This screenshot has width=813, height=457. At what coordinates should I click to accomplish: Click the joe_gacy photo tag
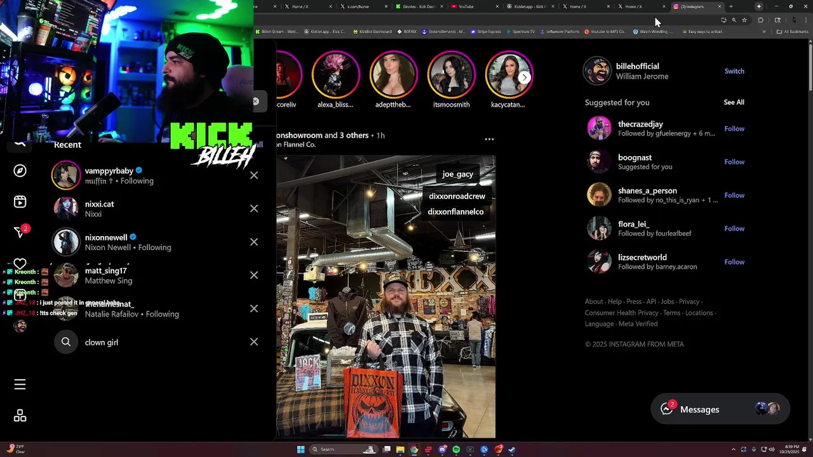pos(458,174)
